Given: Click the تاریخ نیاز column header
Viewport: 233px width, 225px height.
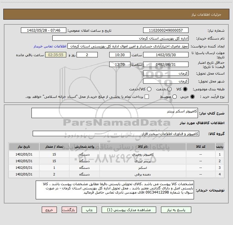Looking at the screenshot, I should pyautogui.click(x=24, y=146).
